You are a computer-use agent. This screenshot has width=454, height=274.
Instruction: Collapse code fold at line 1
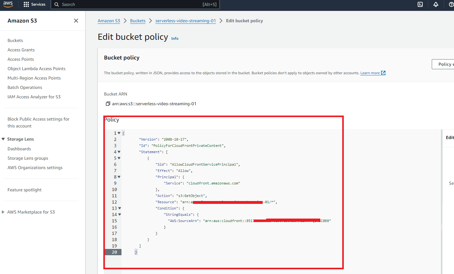[119, 133]
